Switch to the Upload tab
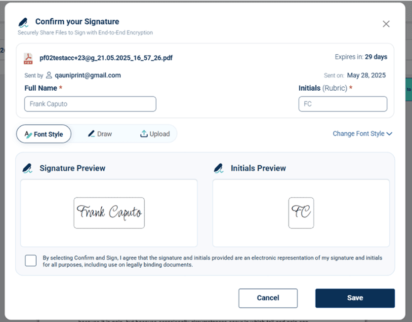The image size is (412, 322). click(x=155, y=134)
